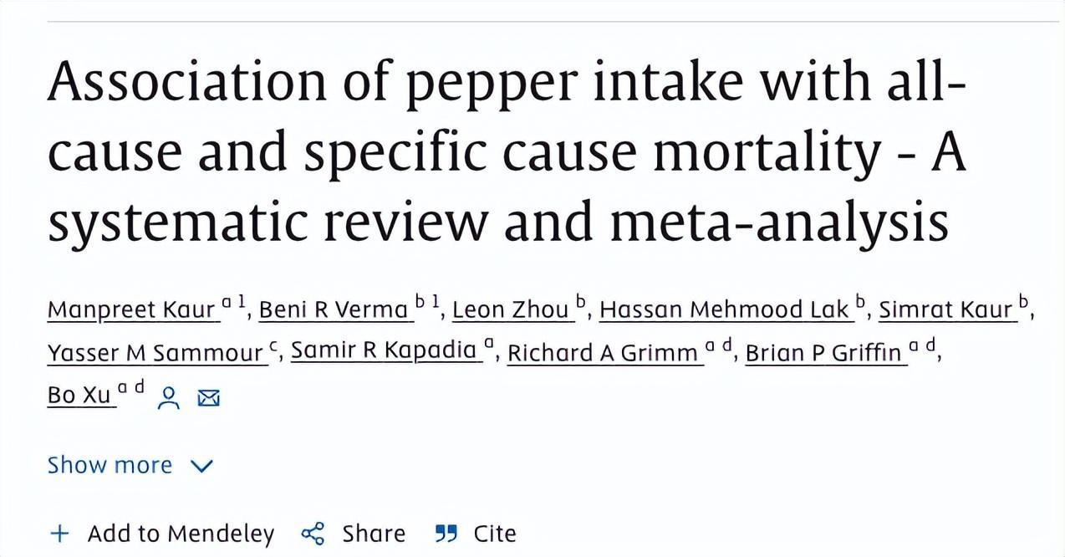Click the Show more chevron arrow
Screen dimensions: 1065x557
click(202, 466)
